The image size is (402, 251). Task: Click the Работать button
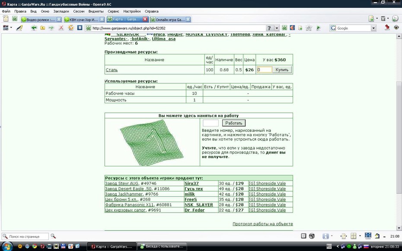click(x=233, y=123)
